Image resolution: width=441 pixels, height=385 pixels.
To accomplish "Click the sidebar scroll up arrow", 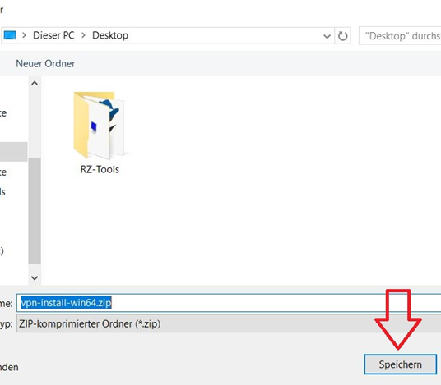I will [x=35, y=84].
